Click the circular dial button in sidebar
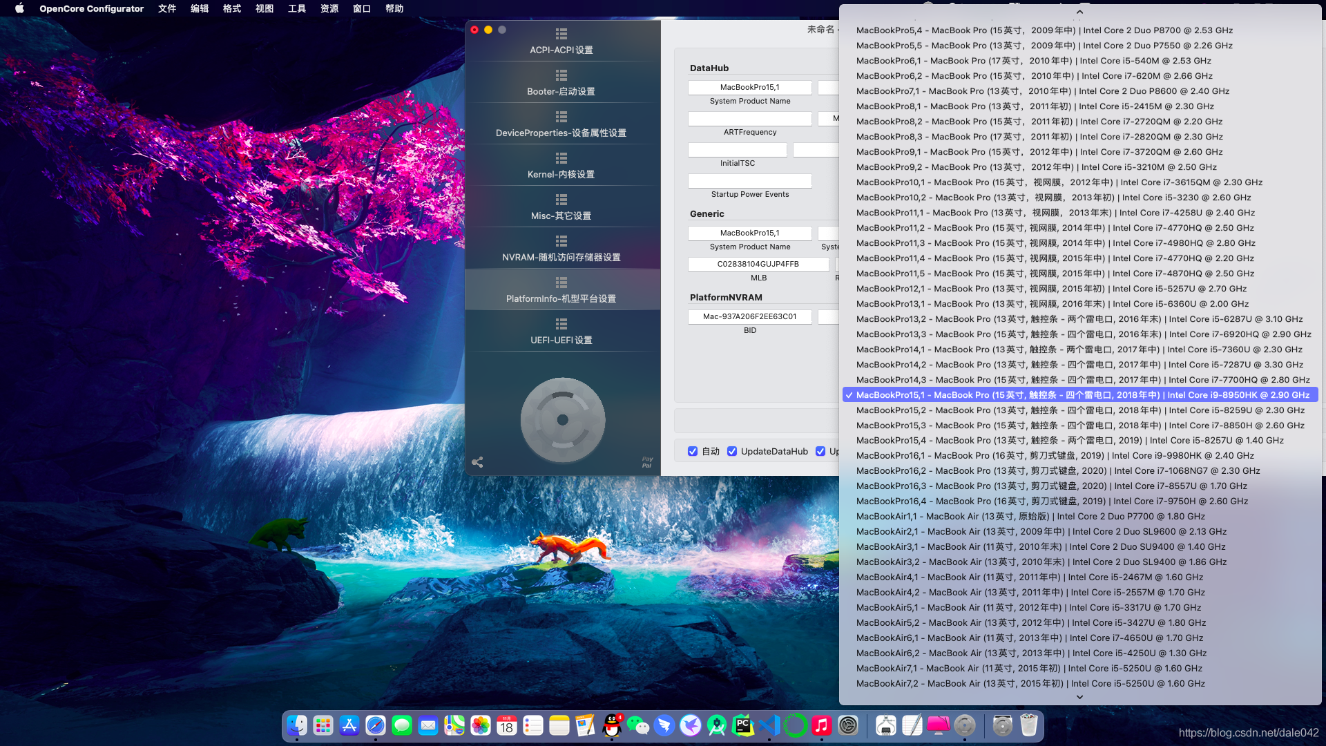Image resolution: width=1326 pixels, height=746 pixels. coord(563,419)
